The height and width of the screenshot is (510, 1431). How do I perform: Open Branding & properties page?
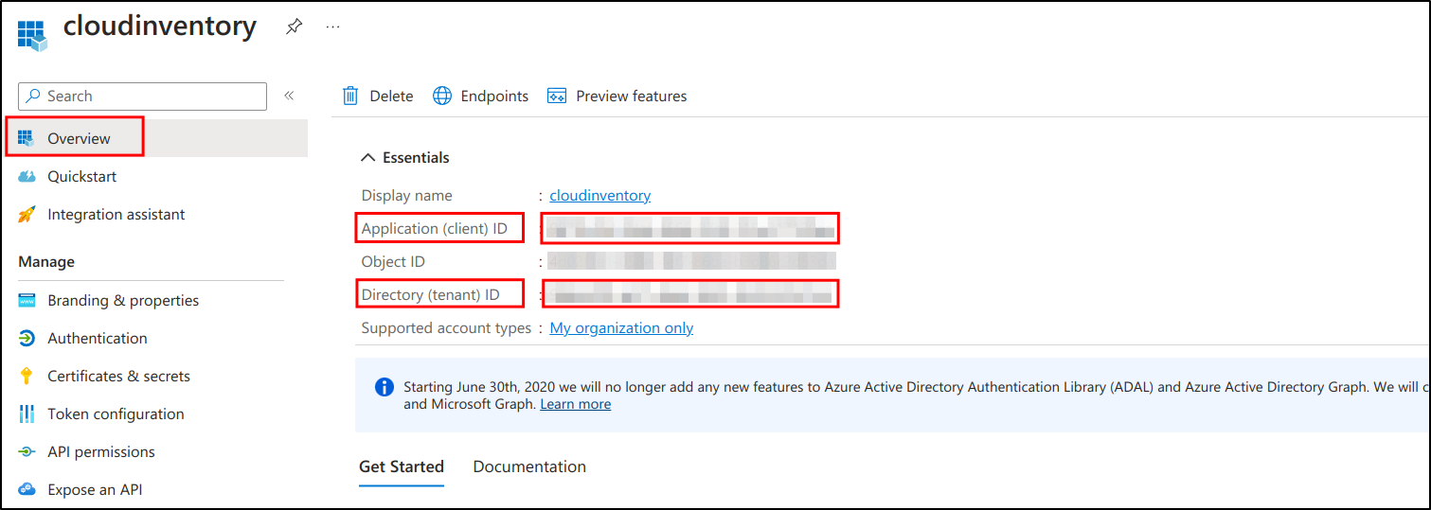123,301
